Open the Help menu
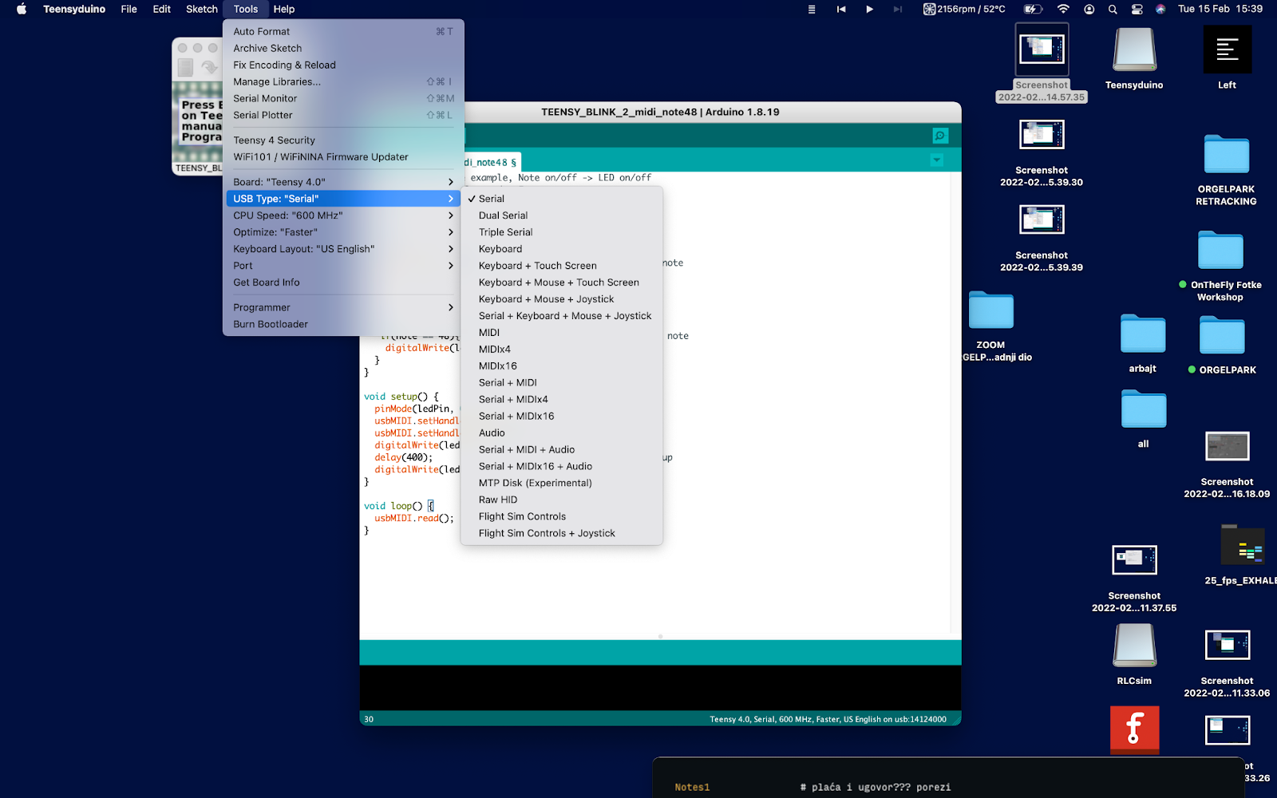Image resolution: width=1277 pixels, height=798 pixels. (284, 9)
